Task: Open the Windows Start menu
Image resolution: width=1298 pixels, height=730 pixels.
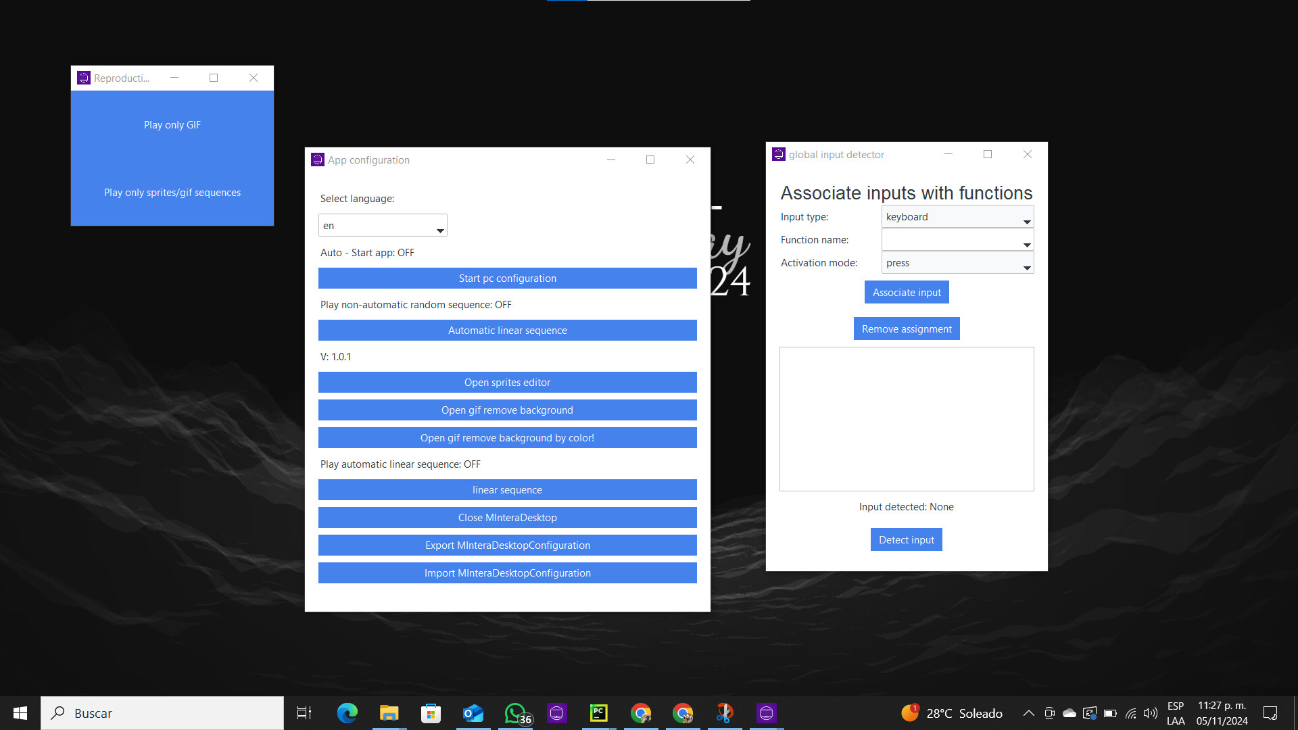Action: [x=20, y=712]
